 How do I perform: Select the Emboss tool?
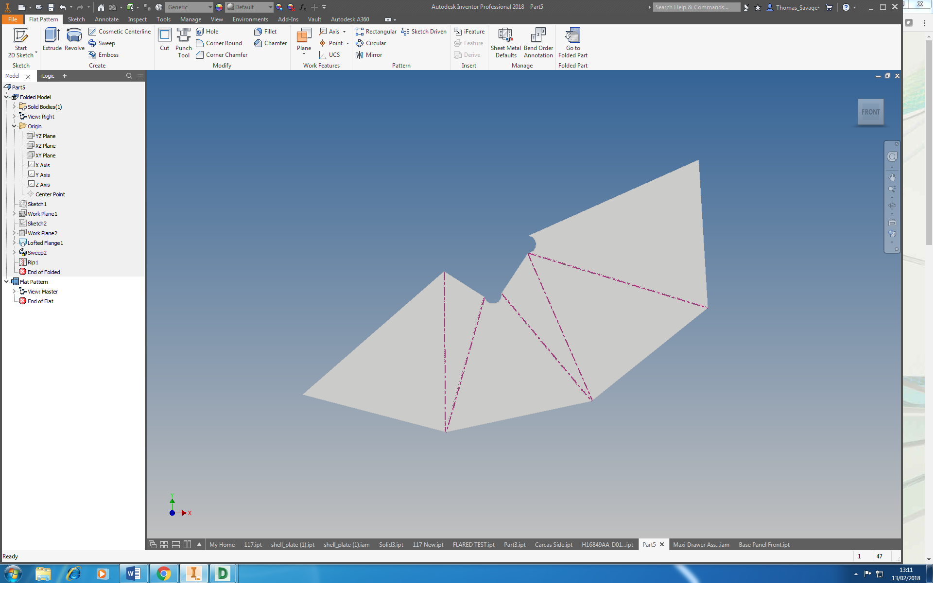point(104,54)
